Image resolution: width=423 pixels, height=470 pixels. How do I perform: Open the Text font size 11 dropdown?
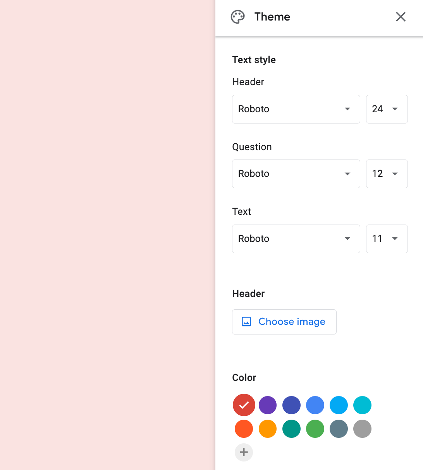pos(387,239)
